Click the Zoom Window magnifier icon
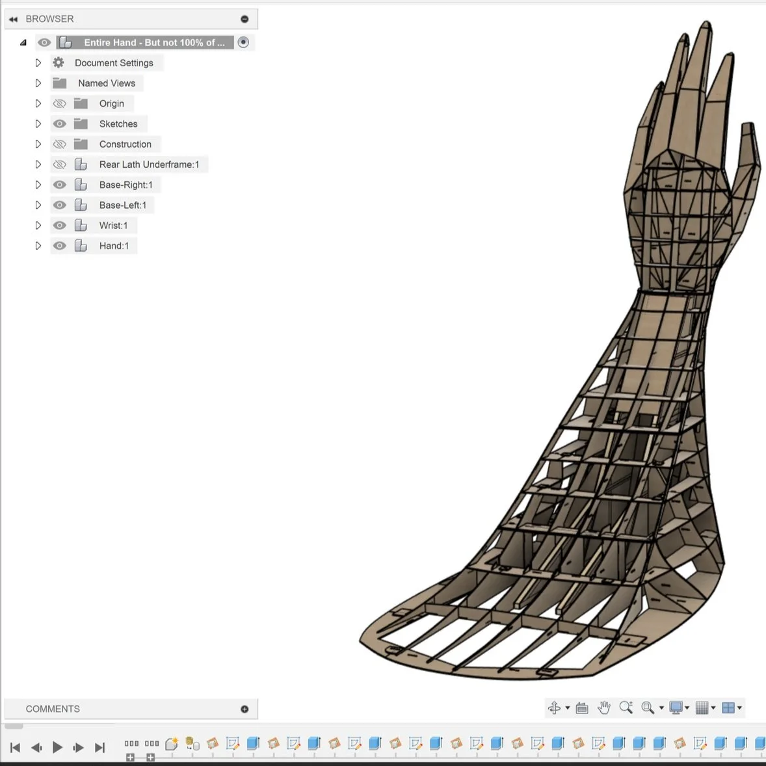 point(648,708)
